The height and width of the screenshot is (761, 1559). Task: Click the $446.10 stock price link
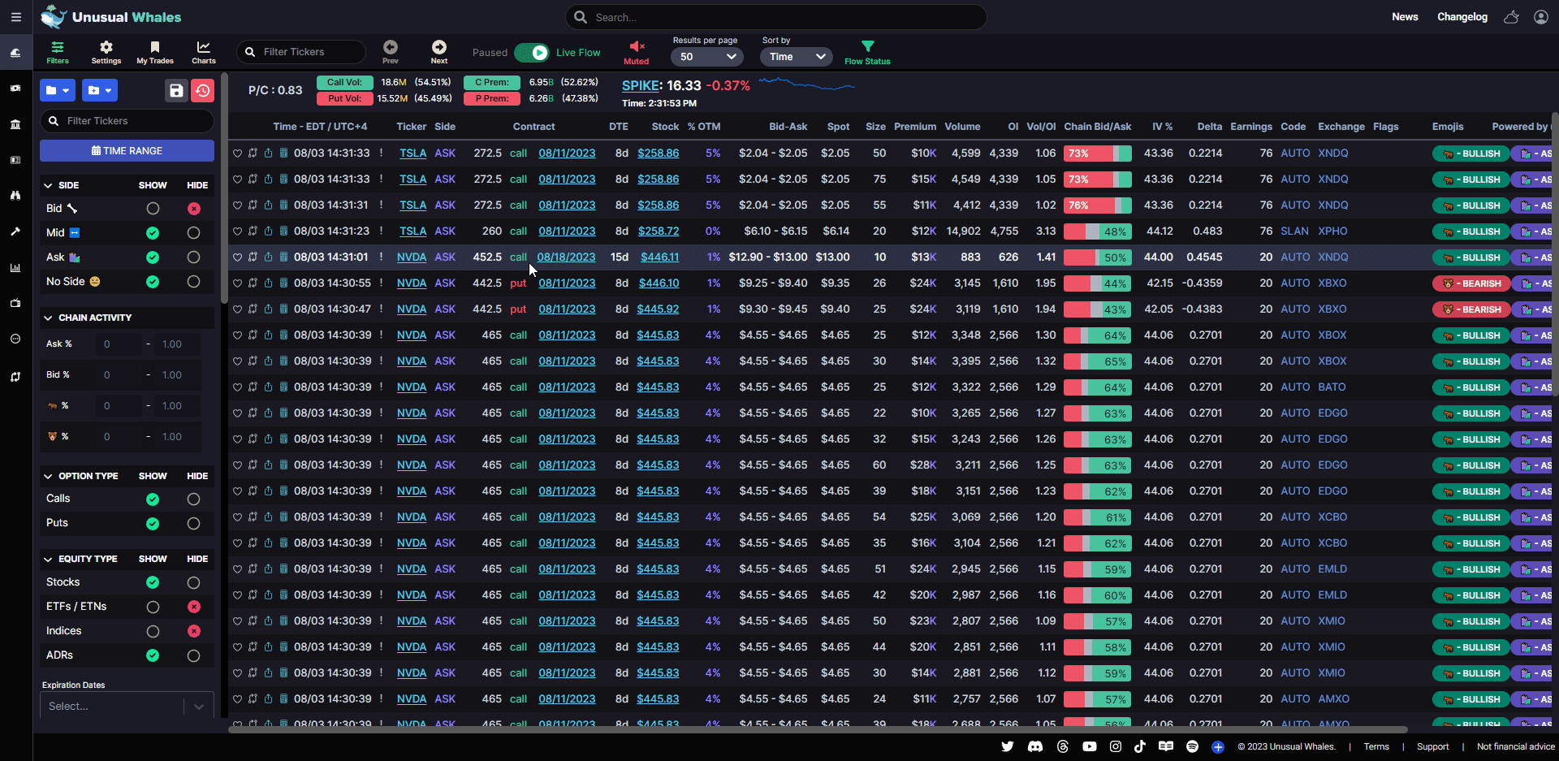pos(659,283)
